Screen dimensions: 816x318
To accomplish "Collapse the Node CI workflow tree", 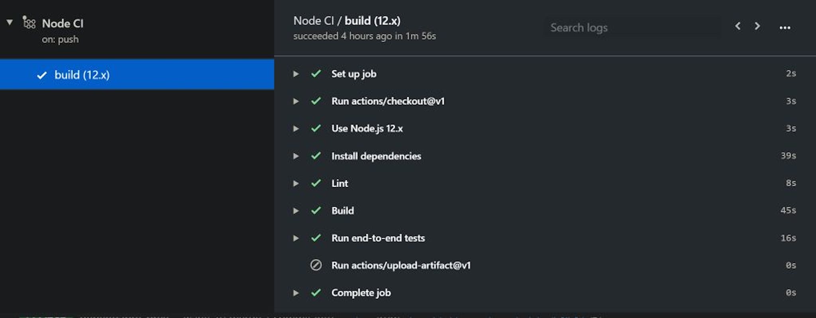I will [10, 22].
